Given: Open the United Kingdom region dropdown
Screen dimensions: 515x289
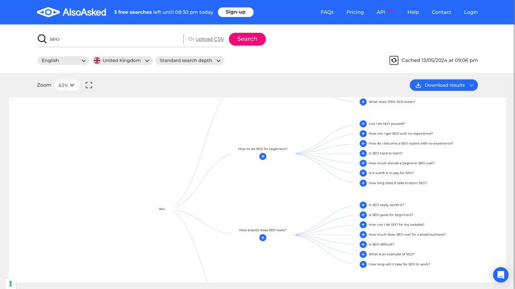Looking at the screenshot, I should pos(122,61).
